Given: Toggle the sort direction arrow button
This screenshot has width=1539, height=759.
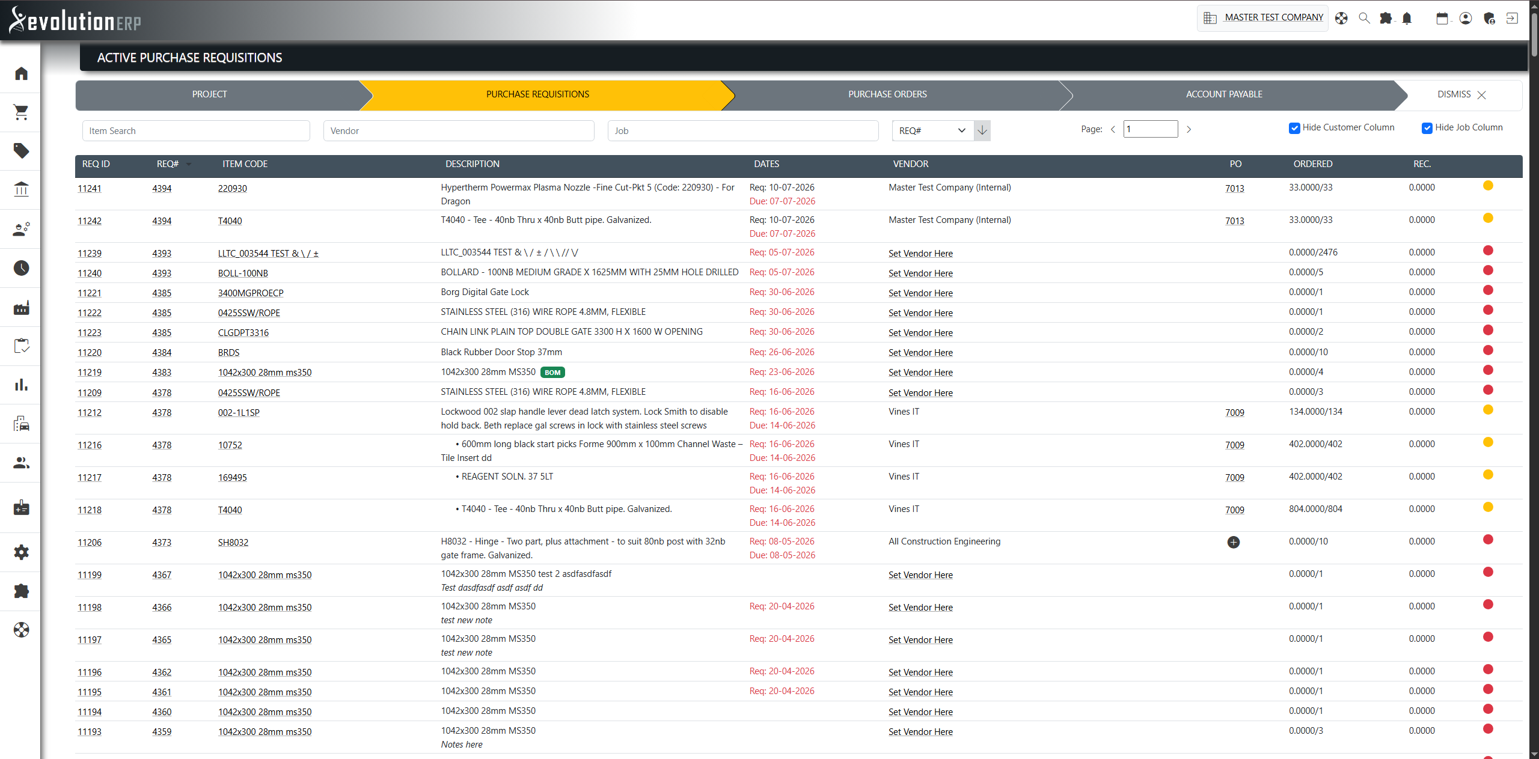Looking at the screenshot, I should [982, 130].
